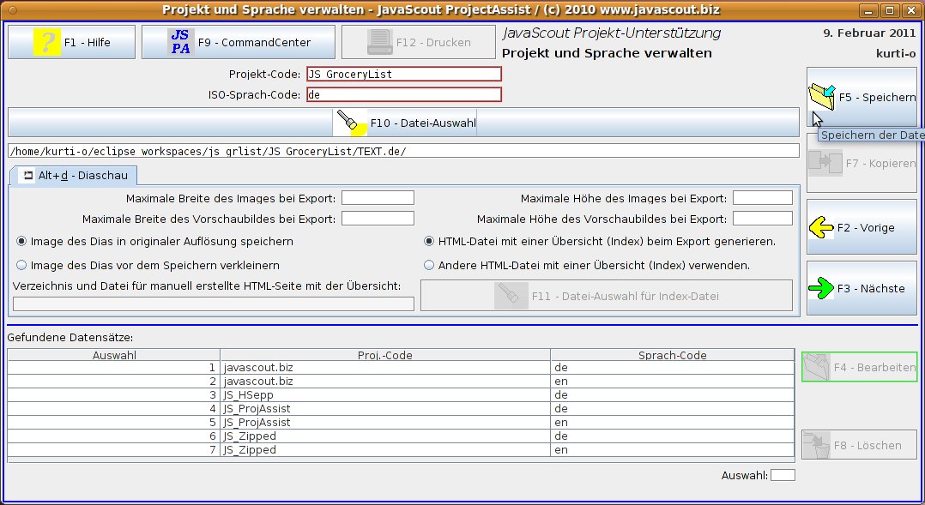Viewport: 925px width, 505px height.
Task: Select 'Image des Dias vor dem Speichern verkleinern'
Action: pyautogui.click(x=21, y=266)
